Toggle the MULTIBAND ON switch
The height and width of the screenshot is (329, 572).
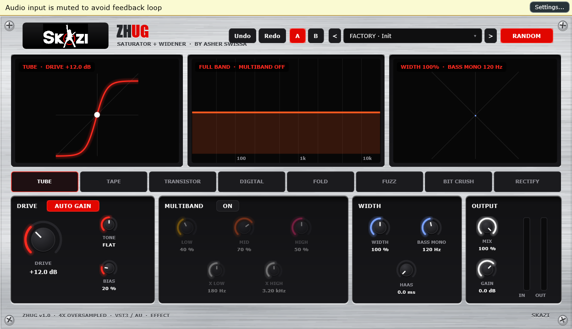[228, 206]
